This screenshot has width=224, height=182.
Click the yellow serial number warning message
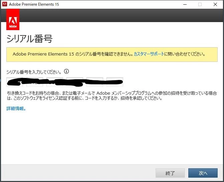(112, 55)
